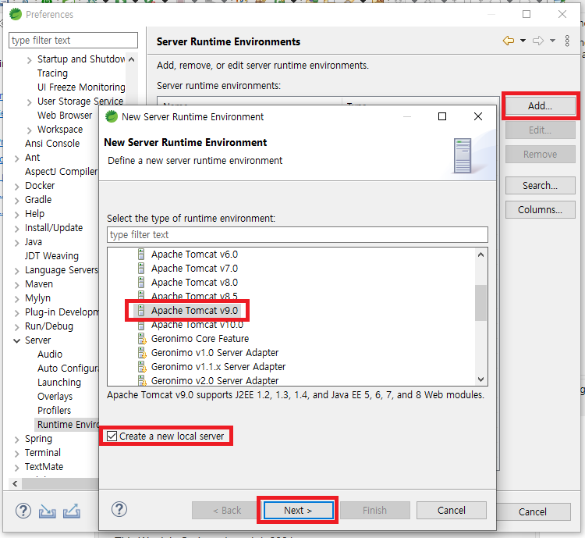Click the Geronimo v1.1.x Server Adapter icon
This screenshot has height=538, width=585.
pos(142,366)
